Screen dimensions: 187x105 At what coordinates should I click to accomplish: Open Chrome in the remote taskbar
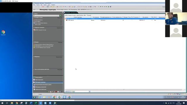coord(54,97)
